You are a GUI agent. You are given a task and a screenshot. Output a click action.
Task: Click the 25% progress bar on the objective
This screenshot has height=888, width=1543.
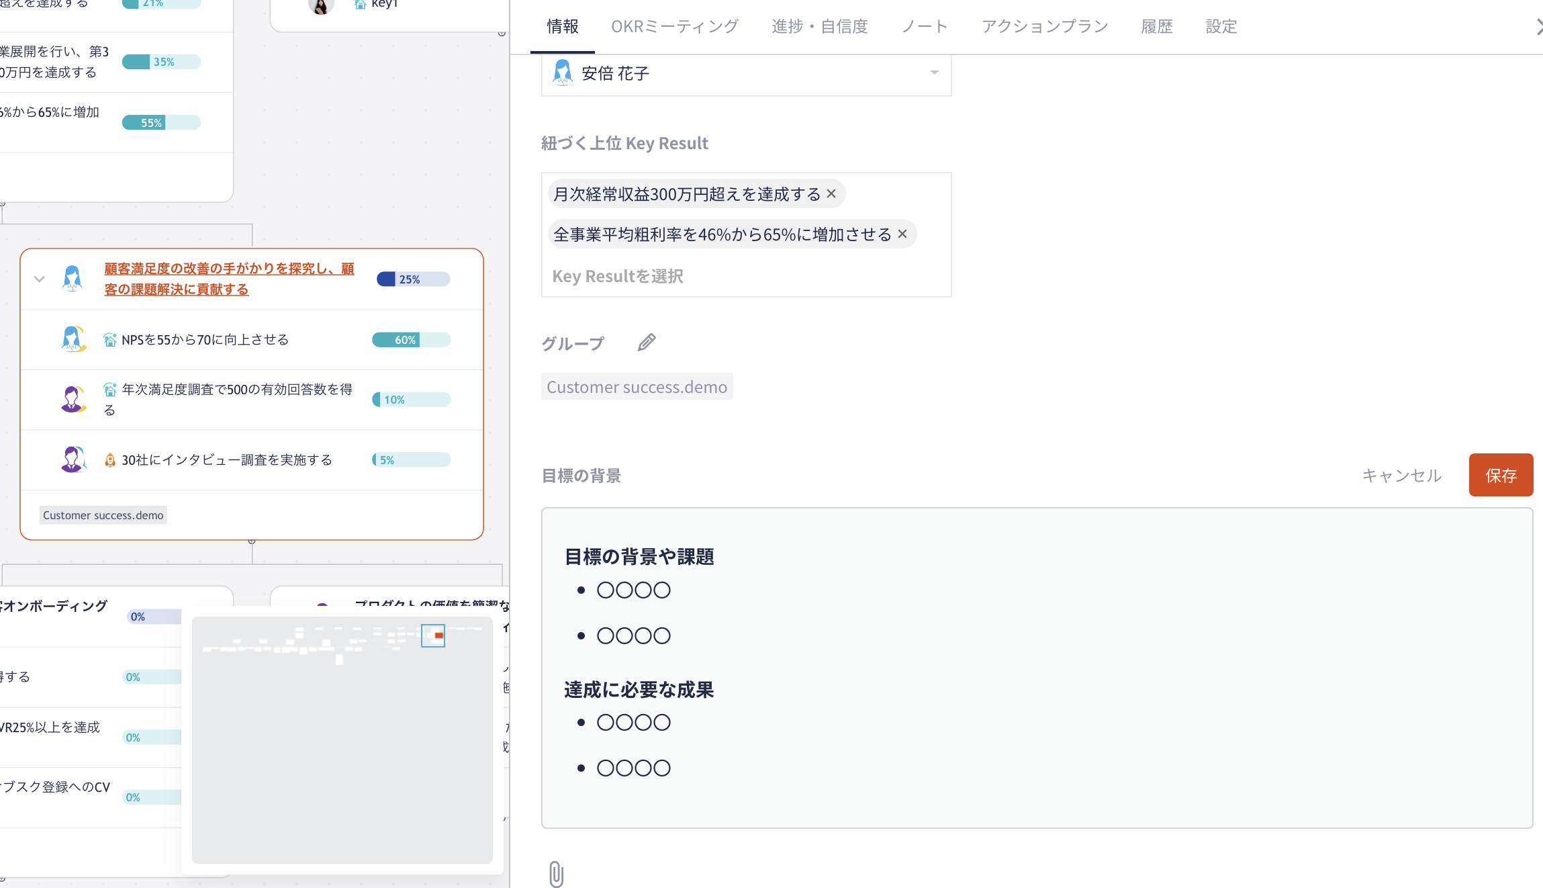(x=413, y=279)
